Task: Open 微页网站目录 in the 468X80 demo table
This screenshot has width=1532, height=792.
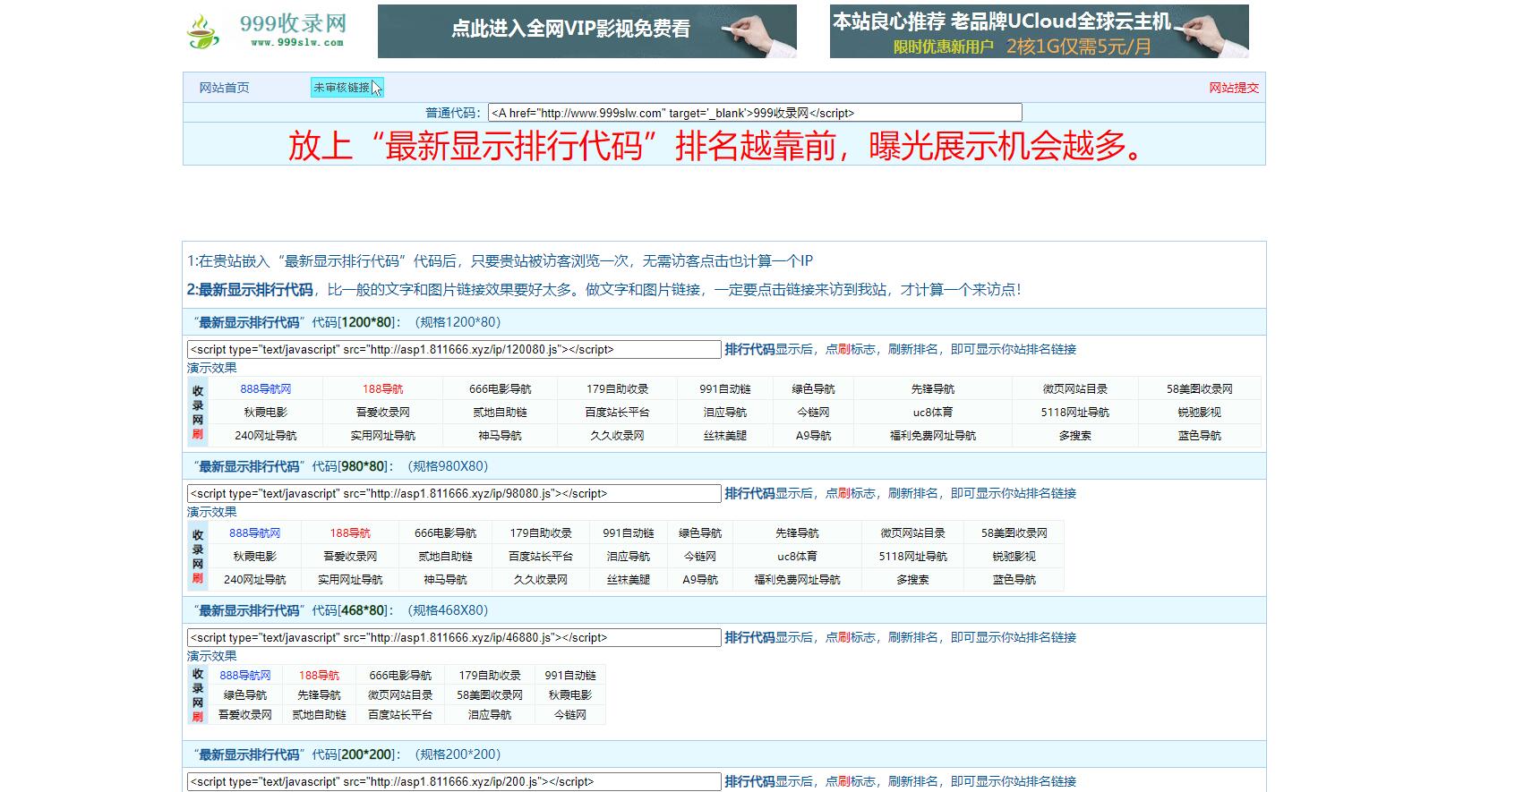Action: 400,695
